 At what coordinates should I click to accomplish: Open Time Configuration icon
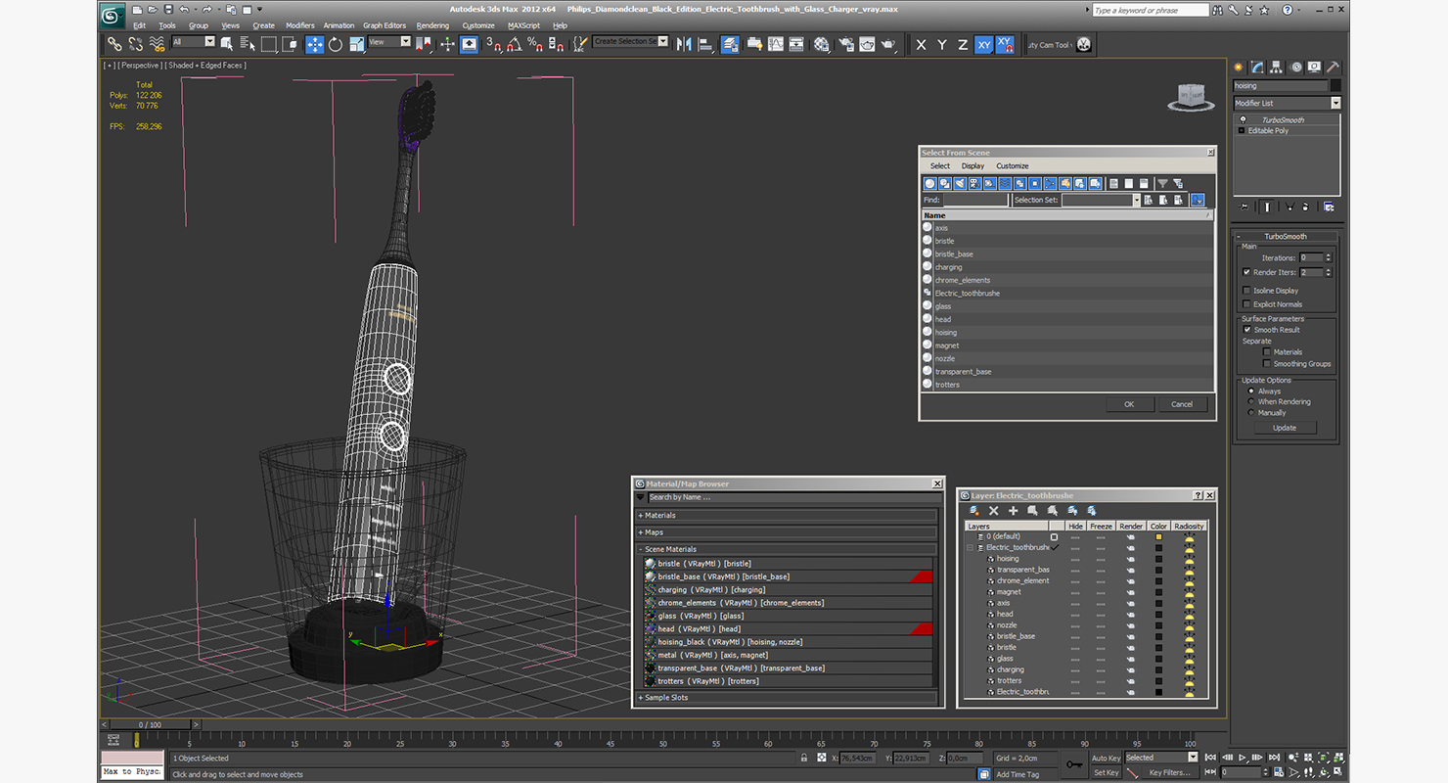pos(1278,773)
